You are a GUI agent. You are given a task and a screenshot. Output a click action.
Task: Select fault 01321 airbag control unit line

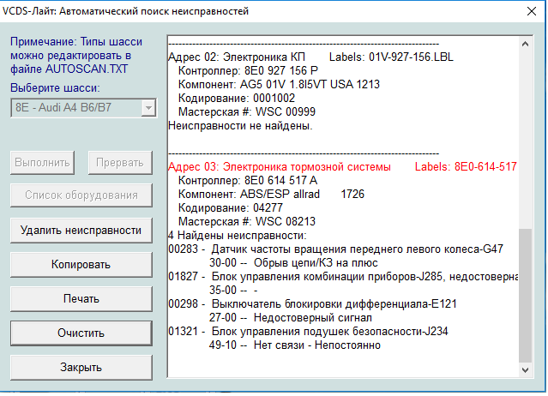pos(317,332)
